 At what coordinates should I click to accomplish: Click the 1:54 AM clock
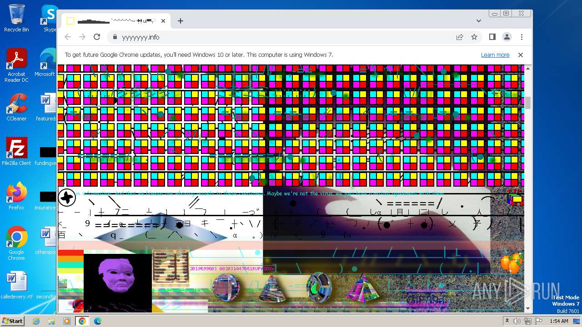pos(559,321)
